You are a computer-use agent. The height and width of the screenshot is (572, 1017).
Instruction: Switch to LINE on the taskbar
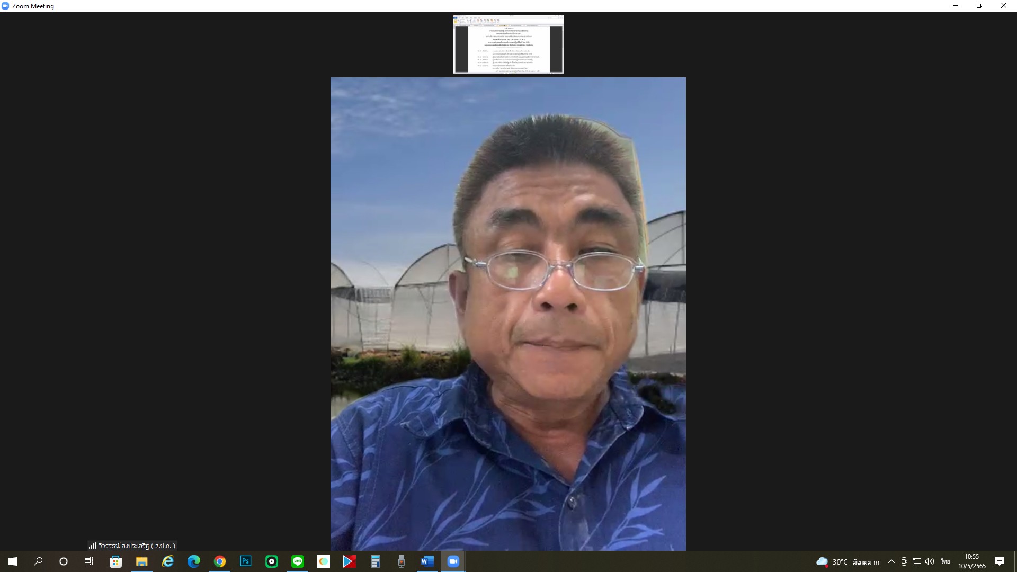[x=297, y=561]
